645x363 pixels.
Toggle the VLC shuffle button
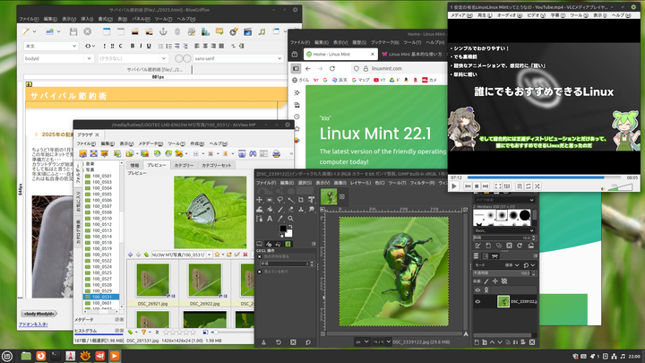[537, 186]
